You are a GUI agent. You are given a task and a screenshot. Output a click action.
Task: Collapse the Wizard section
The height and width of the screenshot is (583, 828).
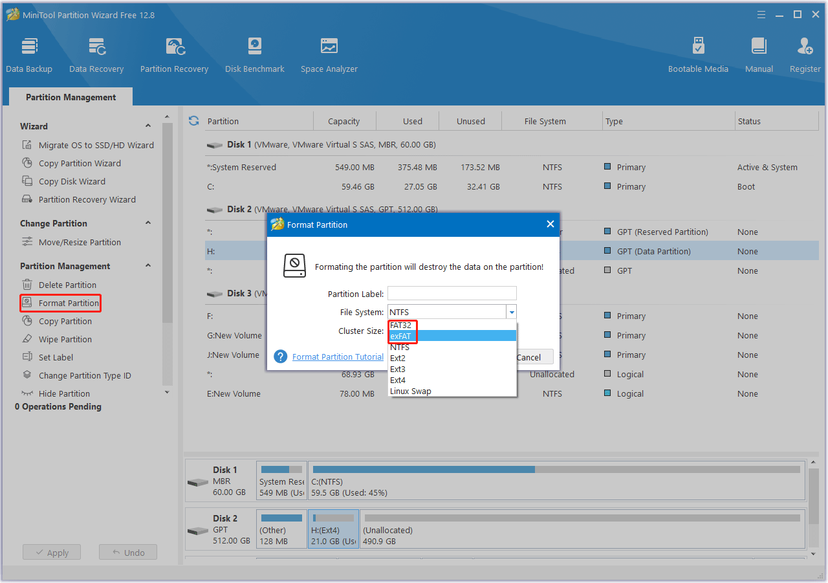pos(148,126)
